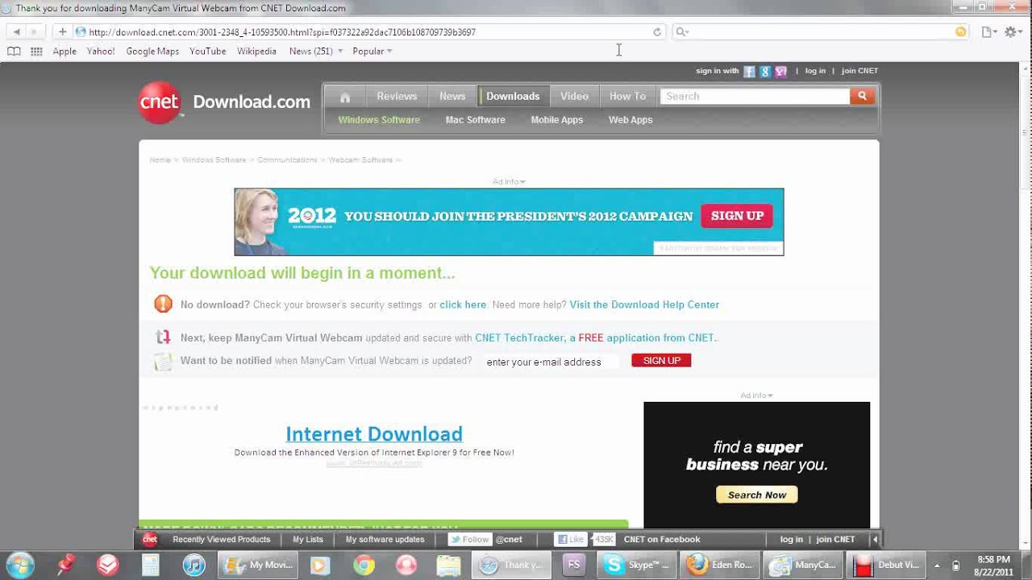
Task: Click the top 'join CNET' link
Action: pyautogui.click(x=859, y=71)
